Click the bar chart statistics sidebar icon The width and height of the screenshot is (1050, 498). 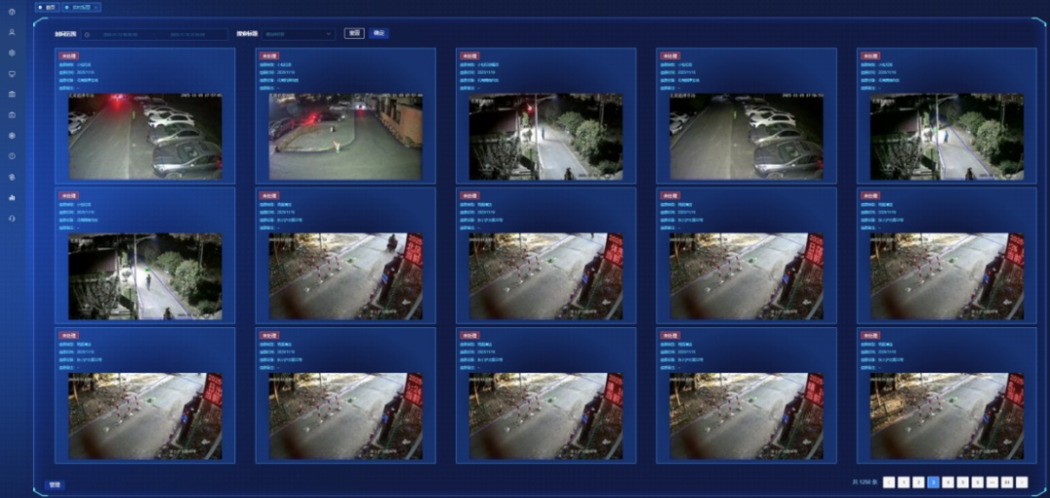point(12,197)
